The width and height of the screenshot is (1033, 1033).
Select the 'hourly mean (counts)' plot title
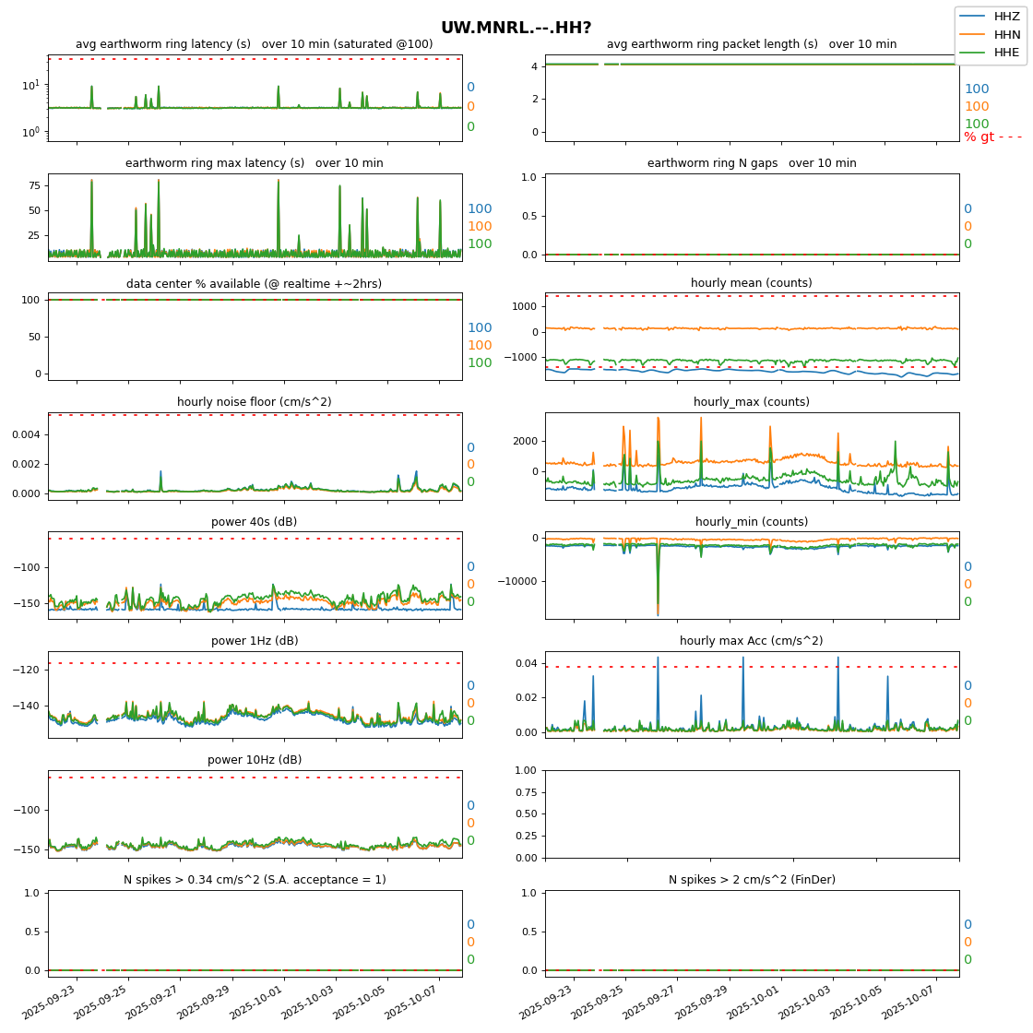(751, 283)
